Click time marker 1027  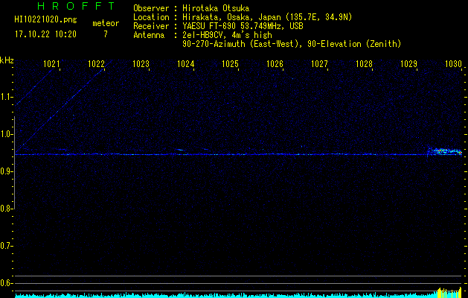pos(320,63)
